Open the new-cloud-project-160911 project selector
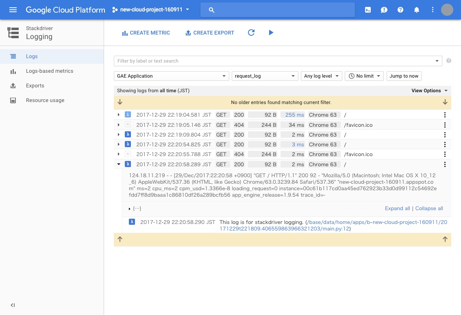Image resolution: width=461 pixels, height=315 pixels. [x=150, y=10]
